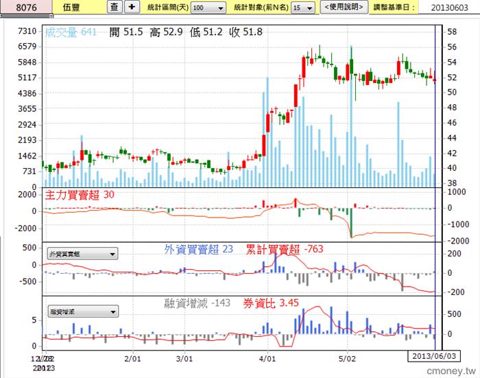Click the stock code field 8076

26,7
